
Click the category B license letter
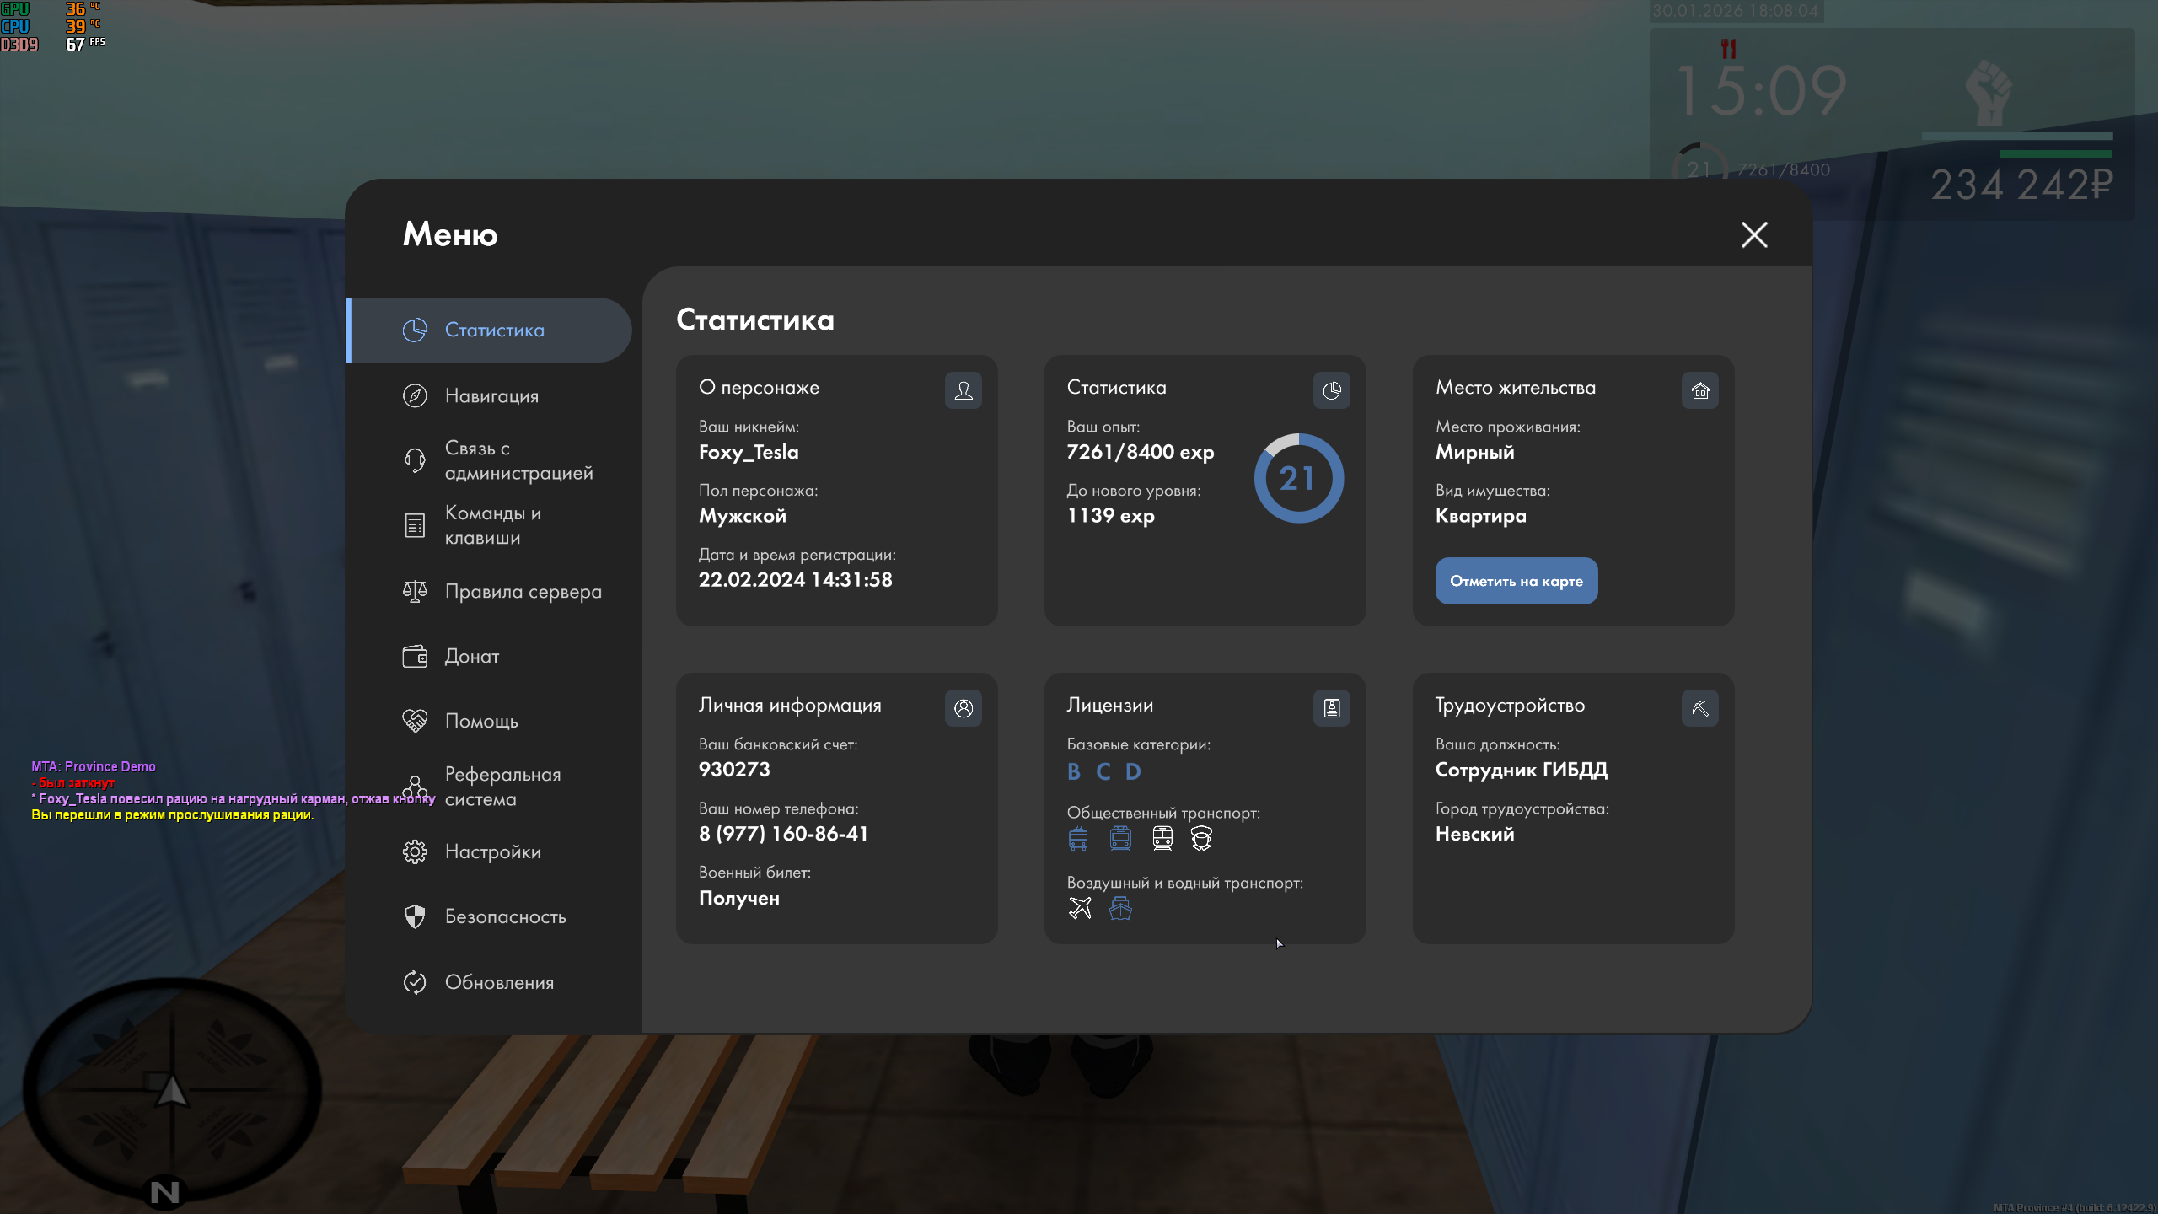[1073, 771]
